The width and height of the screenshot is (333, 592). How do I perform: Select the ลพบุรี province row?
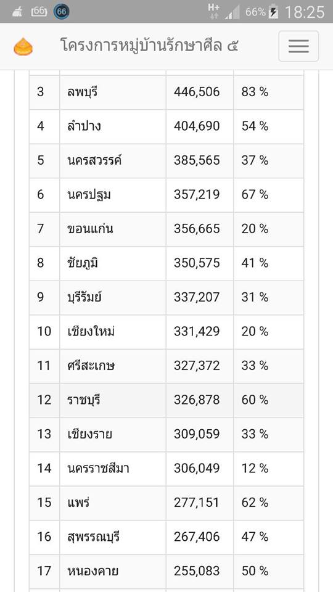click(x=166, y=92)
